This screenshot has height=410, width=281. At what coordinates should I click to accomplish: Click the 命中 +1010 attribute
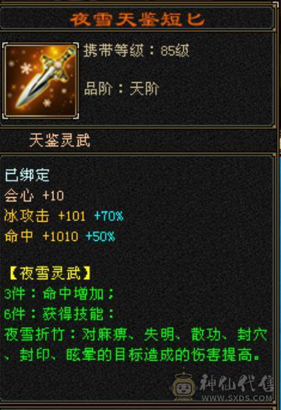pos(41,236)
